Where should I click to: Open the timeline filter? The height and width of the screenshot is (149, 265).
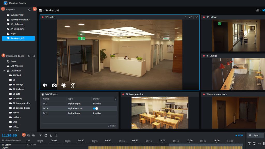point(41,135)
